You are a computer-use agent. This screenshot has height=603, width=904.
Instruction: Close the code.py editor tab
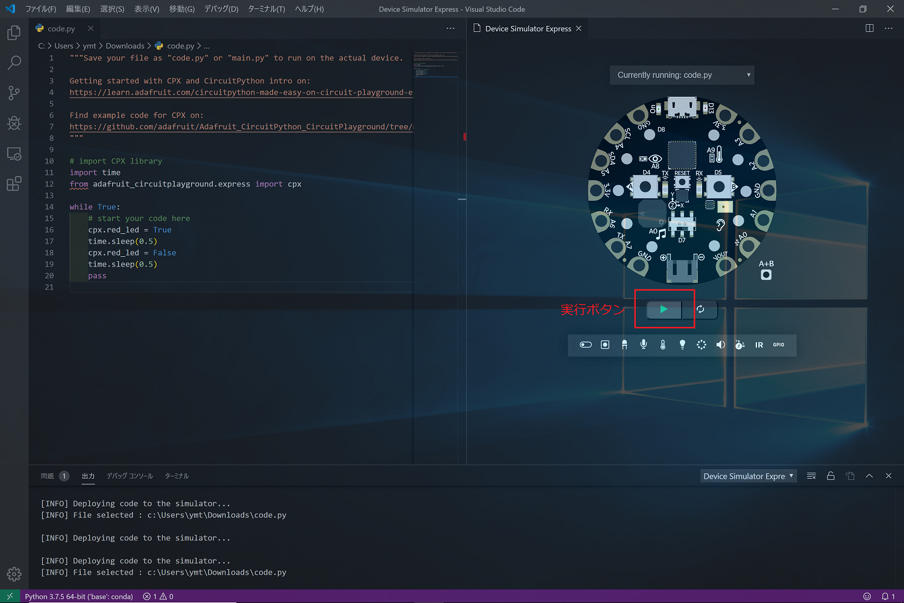(x=90, y=28)
